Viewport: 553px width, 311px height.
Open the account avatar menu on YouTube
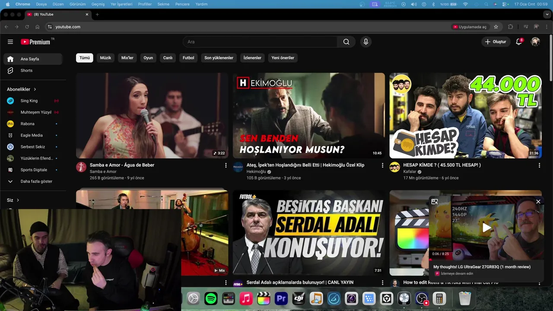tap(535, 42)
